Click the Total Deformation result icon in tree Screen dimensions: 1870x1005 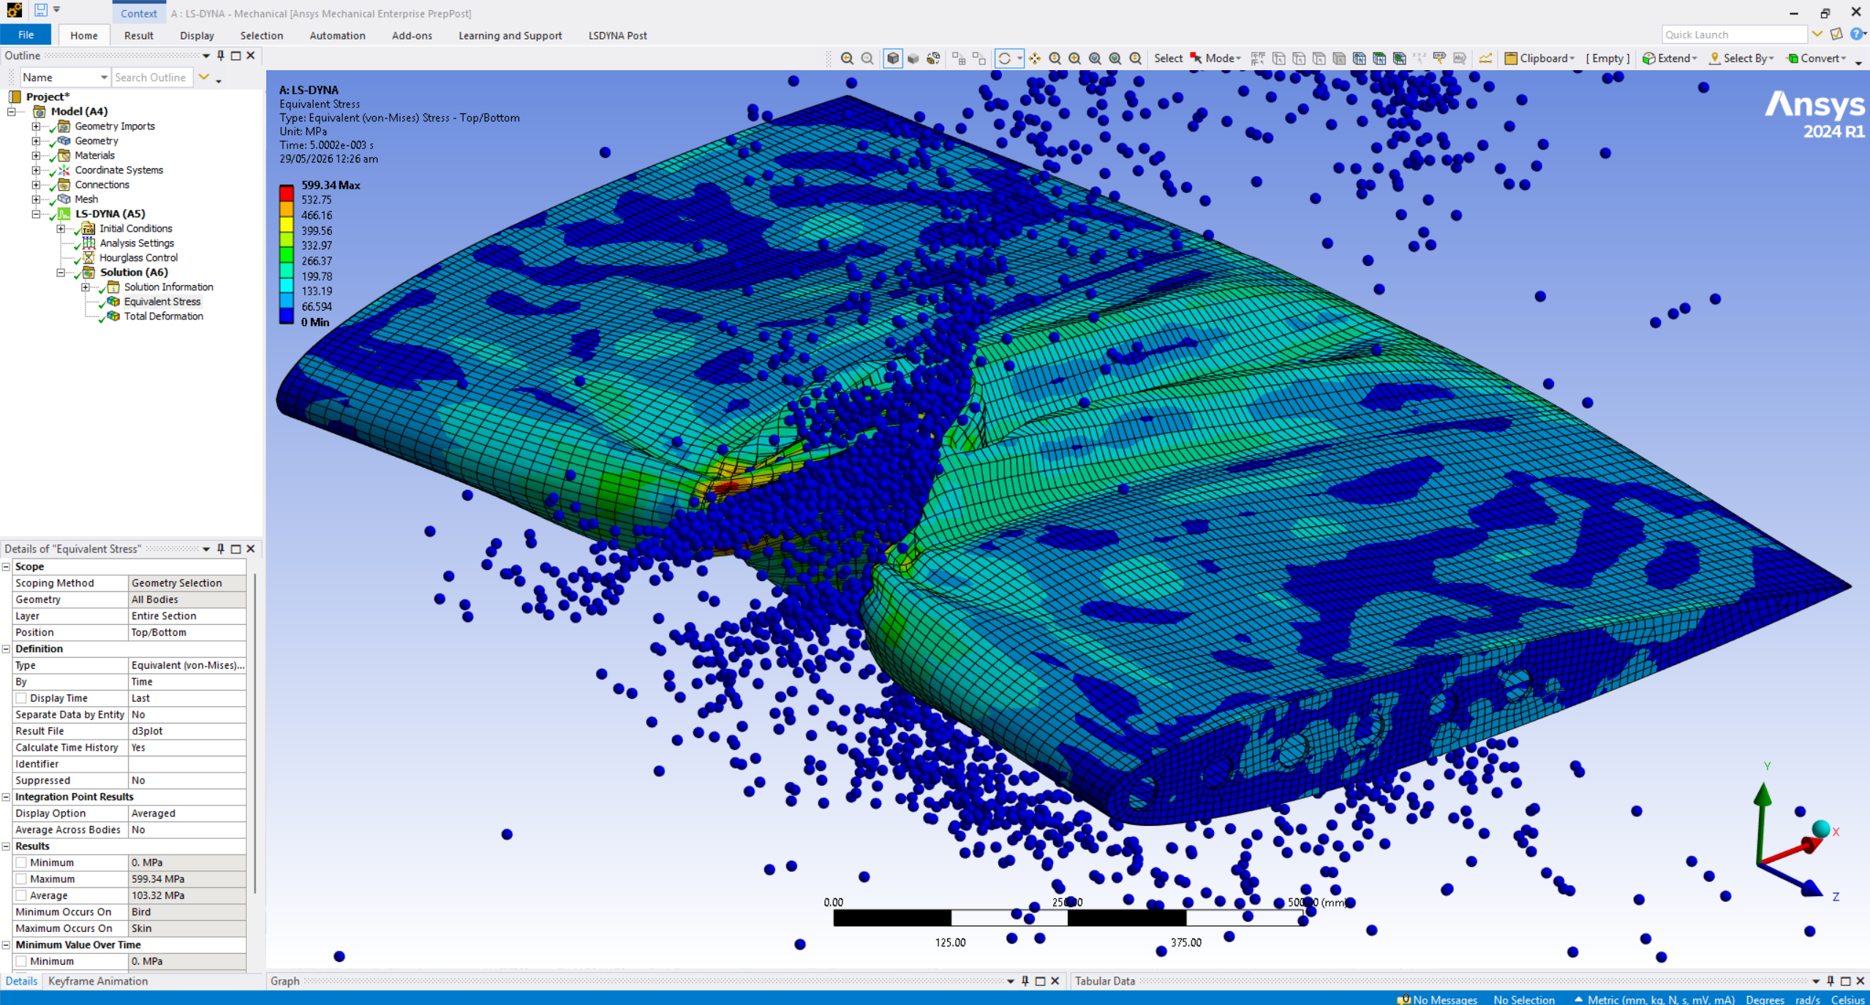(113, 316)
